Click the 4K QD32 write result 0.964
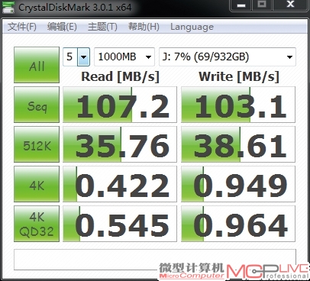310x281 pixels. 238,224
